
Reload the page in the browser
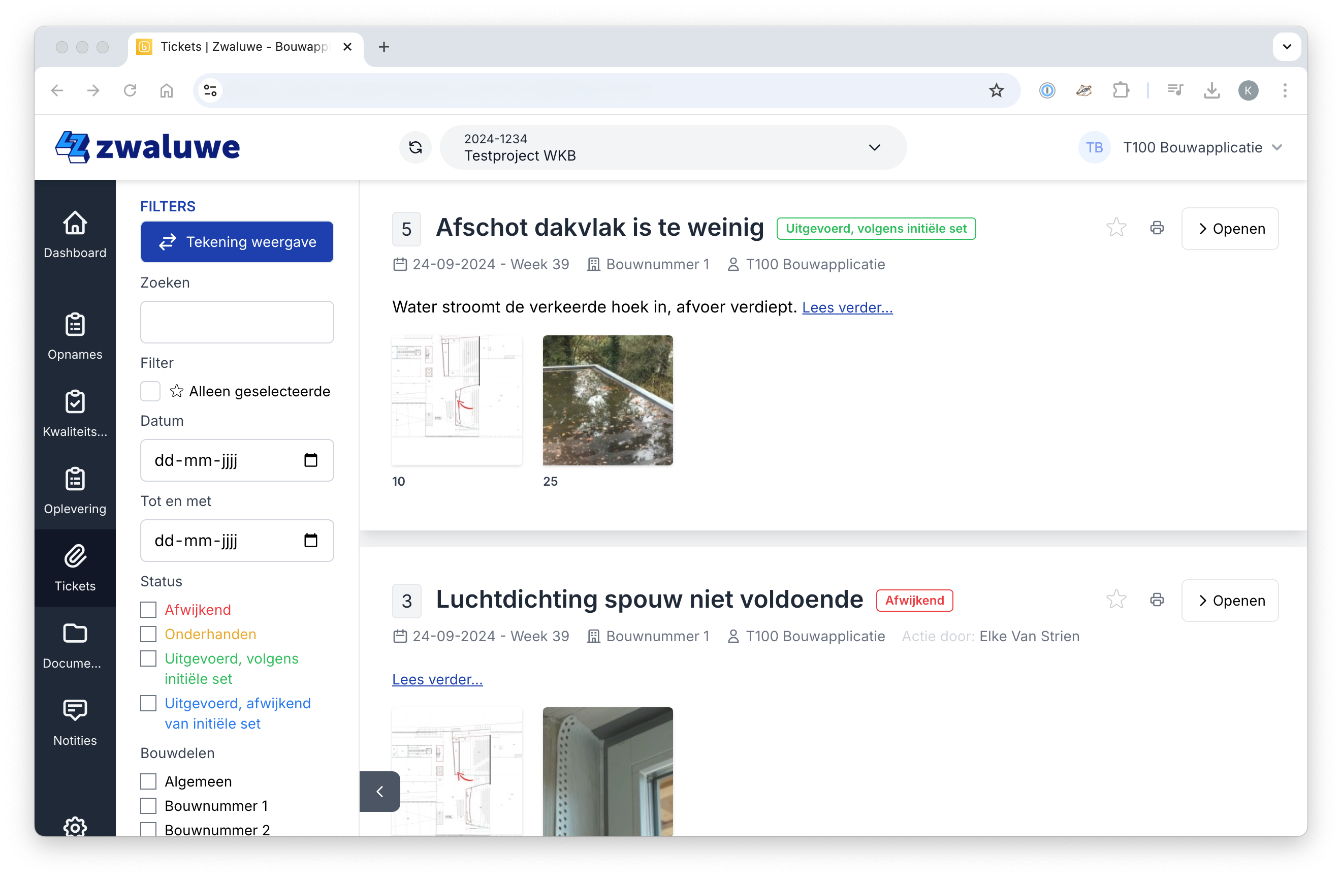click(x=130, y=90)
